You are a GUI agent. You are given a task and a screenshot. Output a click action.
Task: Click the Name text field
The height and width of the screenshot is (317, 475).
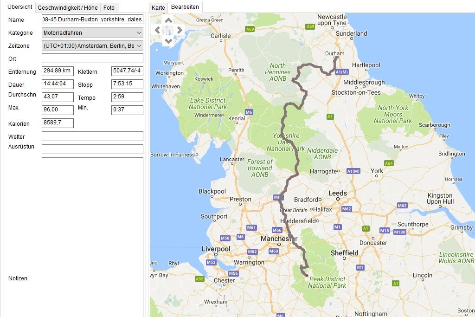[x=92, y=20]
